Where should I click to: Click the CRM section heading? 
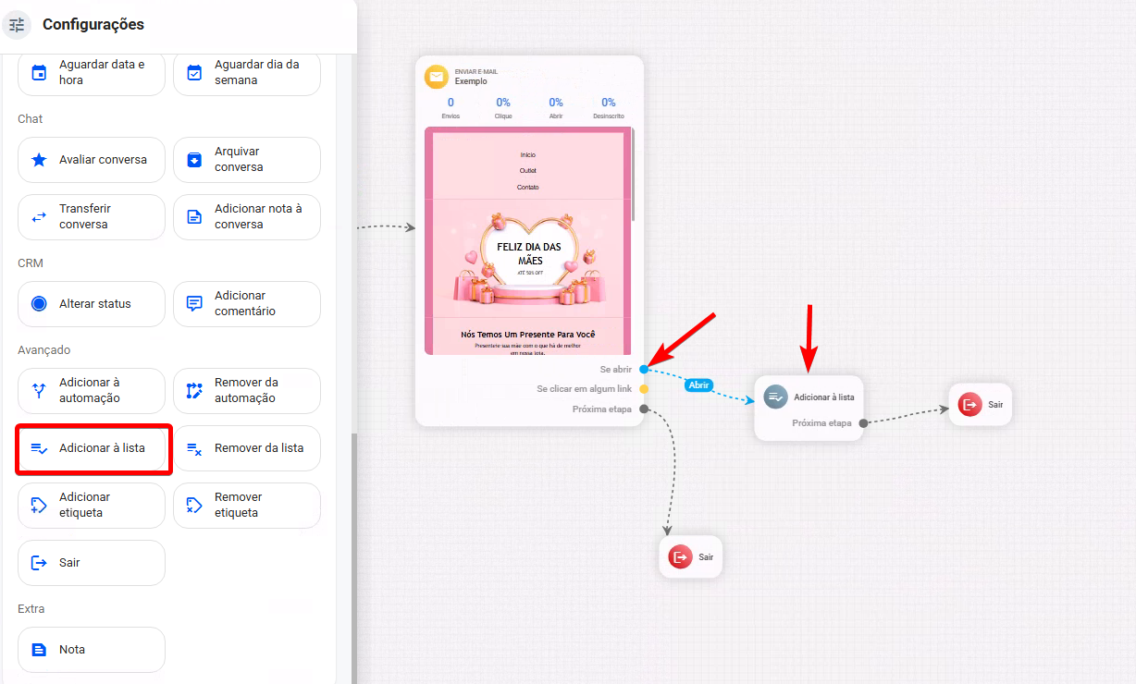(31, 263)
